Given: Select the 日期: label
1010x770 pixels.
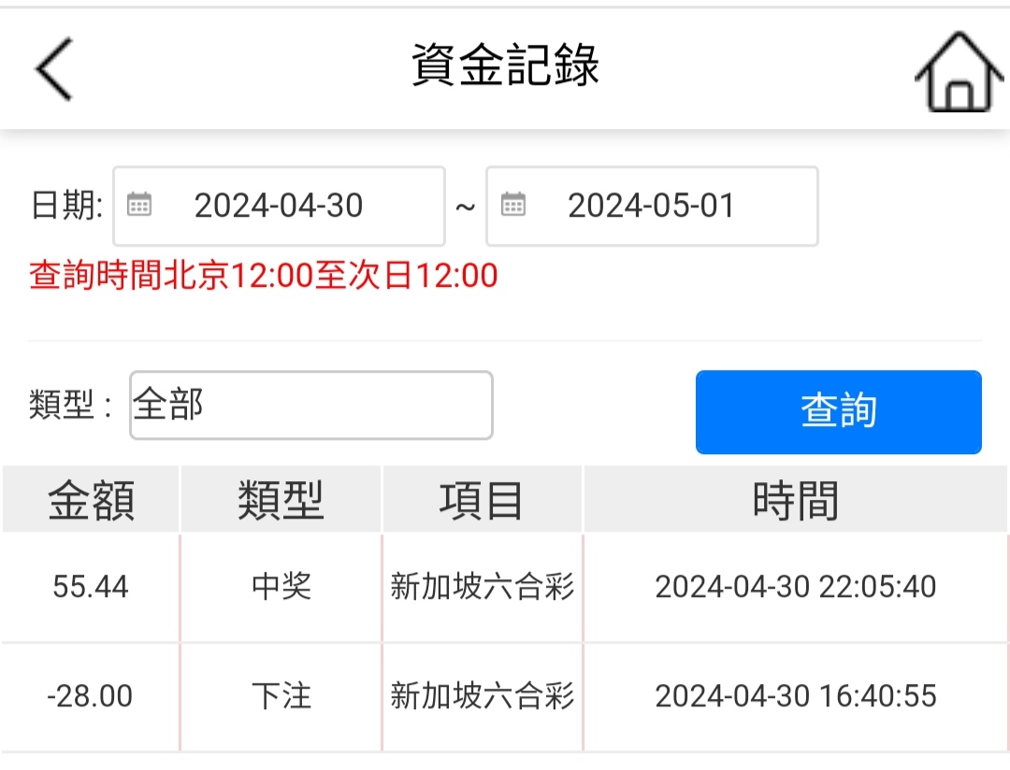Looking at the screenshot, I should (x=67, y=206).
